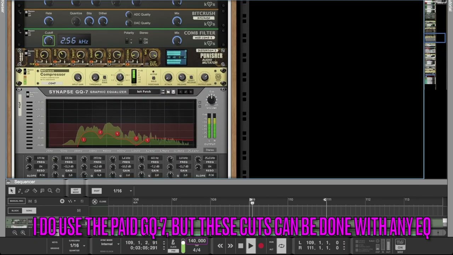Toggle the SNAP button

pos(96,191)
